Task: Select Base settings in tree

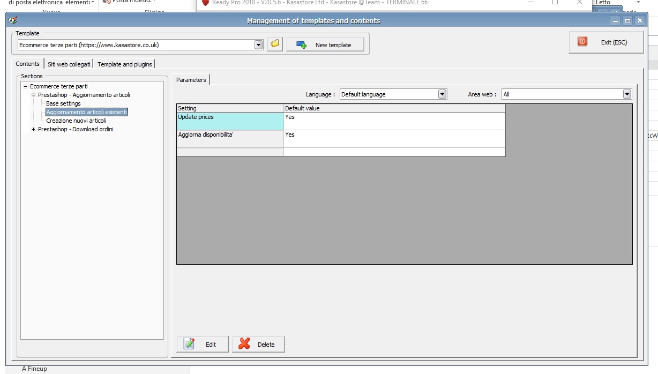Action: (63, 103)
